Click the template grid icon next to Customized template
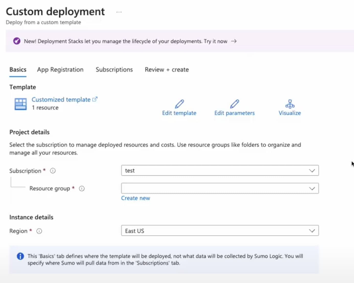354x283 pixels. 20,104
